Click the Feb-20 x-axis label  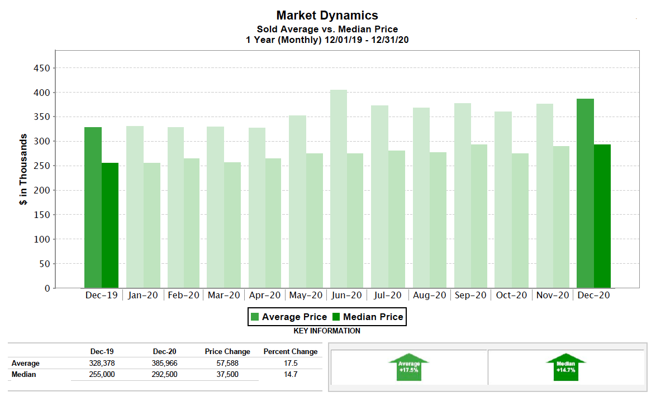tap(184, 295)
